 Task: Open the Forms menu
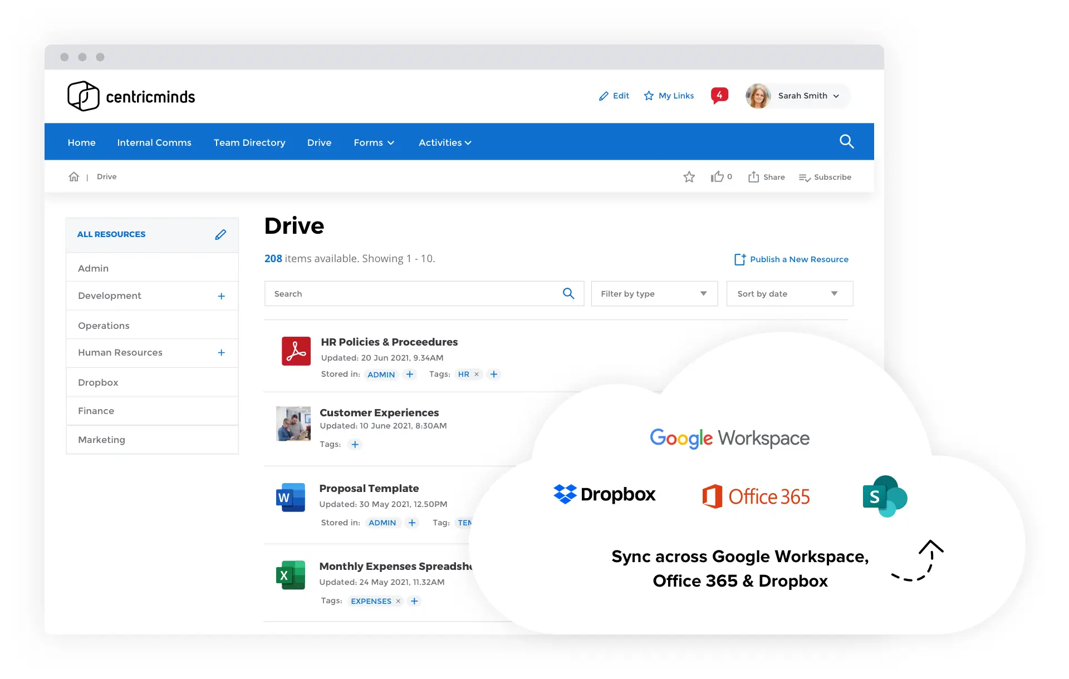[x=374, y=142]
